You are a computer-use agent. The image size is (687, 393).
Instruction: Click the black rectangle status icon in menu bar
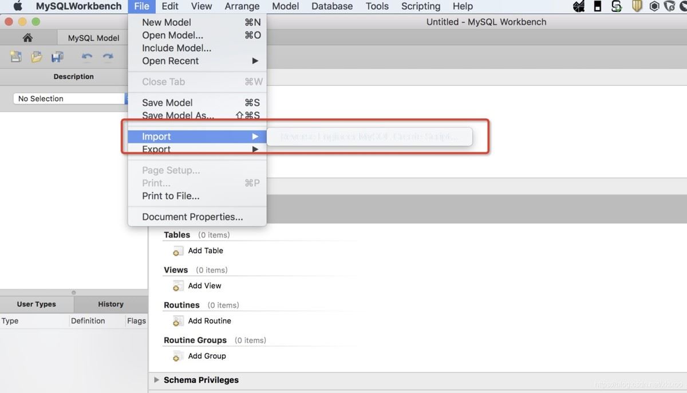point(597,6)
